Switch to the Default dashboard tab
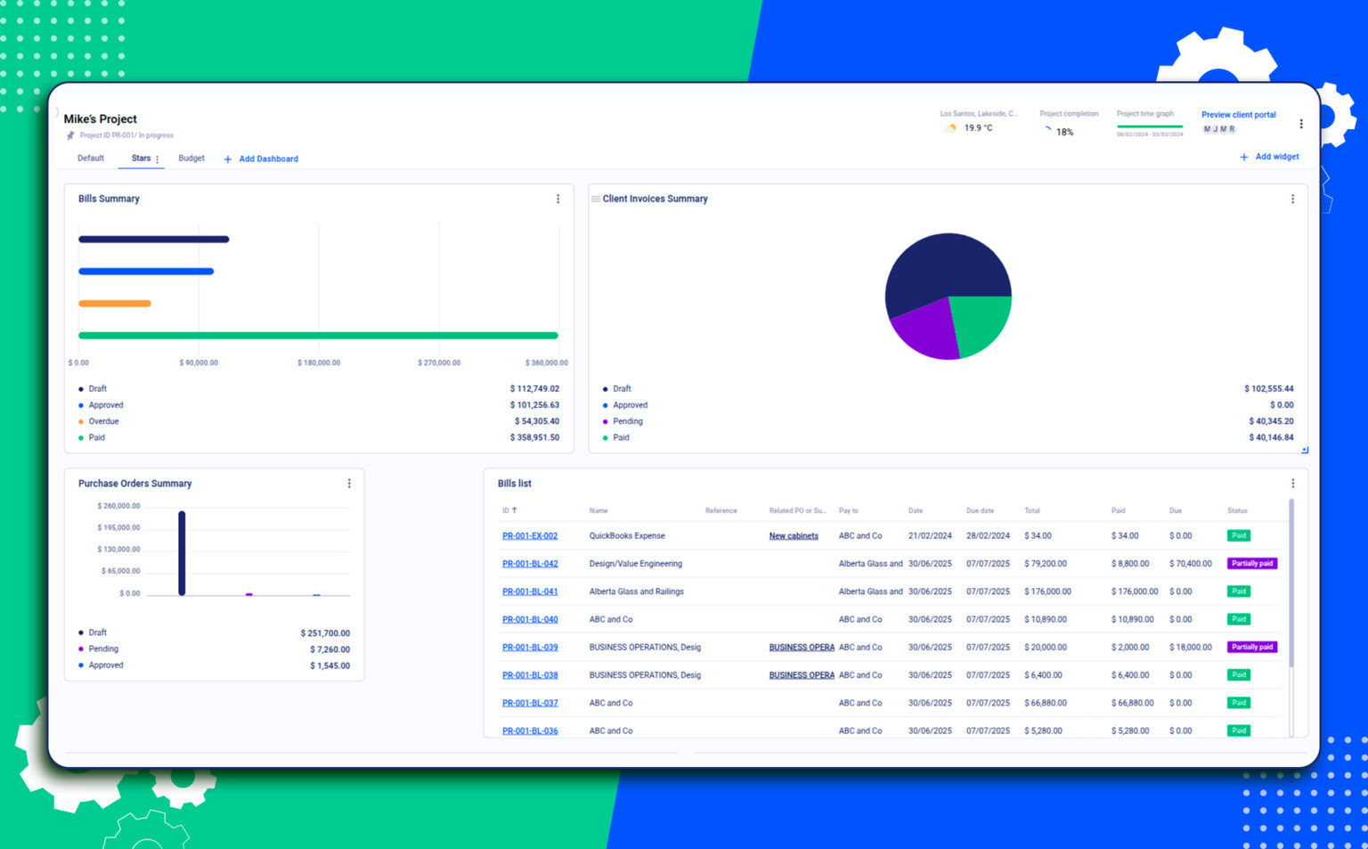This screenshot has width=1368, height=849. pyautogui.click(x=91, y=159)
